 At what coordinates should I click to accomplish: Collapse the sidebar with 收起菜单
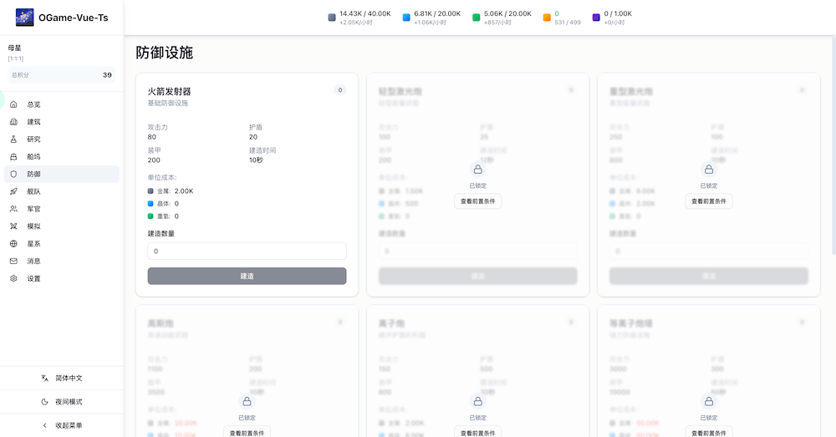[x=62, y=425]
